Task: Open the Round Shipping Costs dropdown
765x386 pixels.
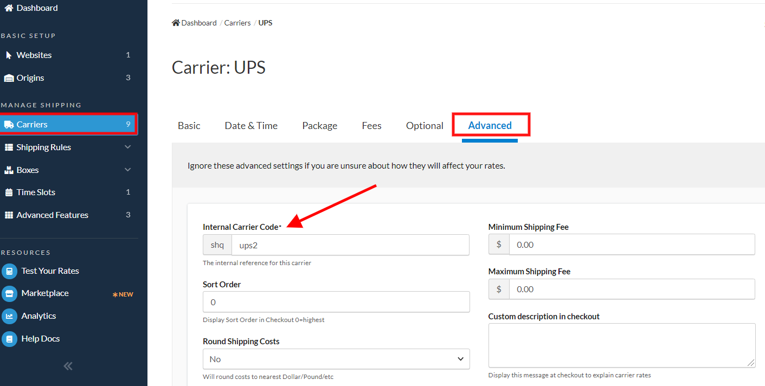Action: coord(336,359)
